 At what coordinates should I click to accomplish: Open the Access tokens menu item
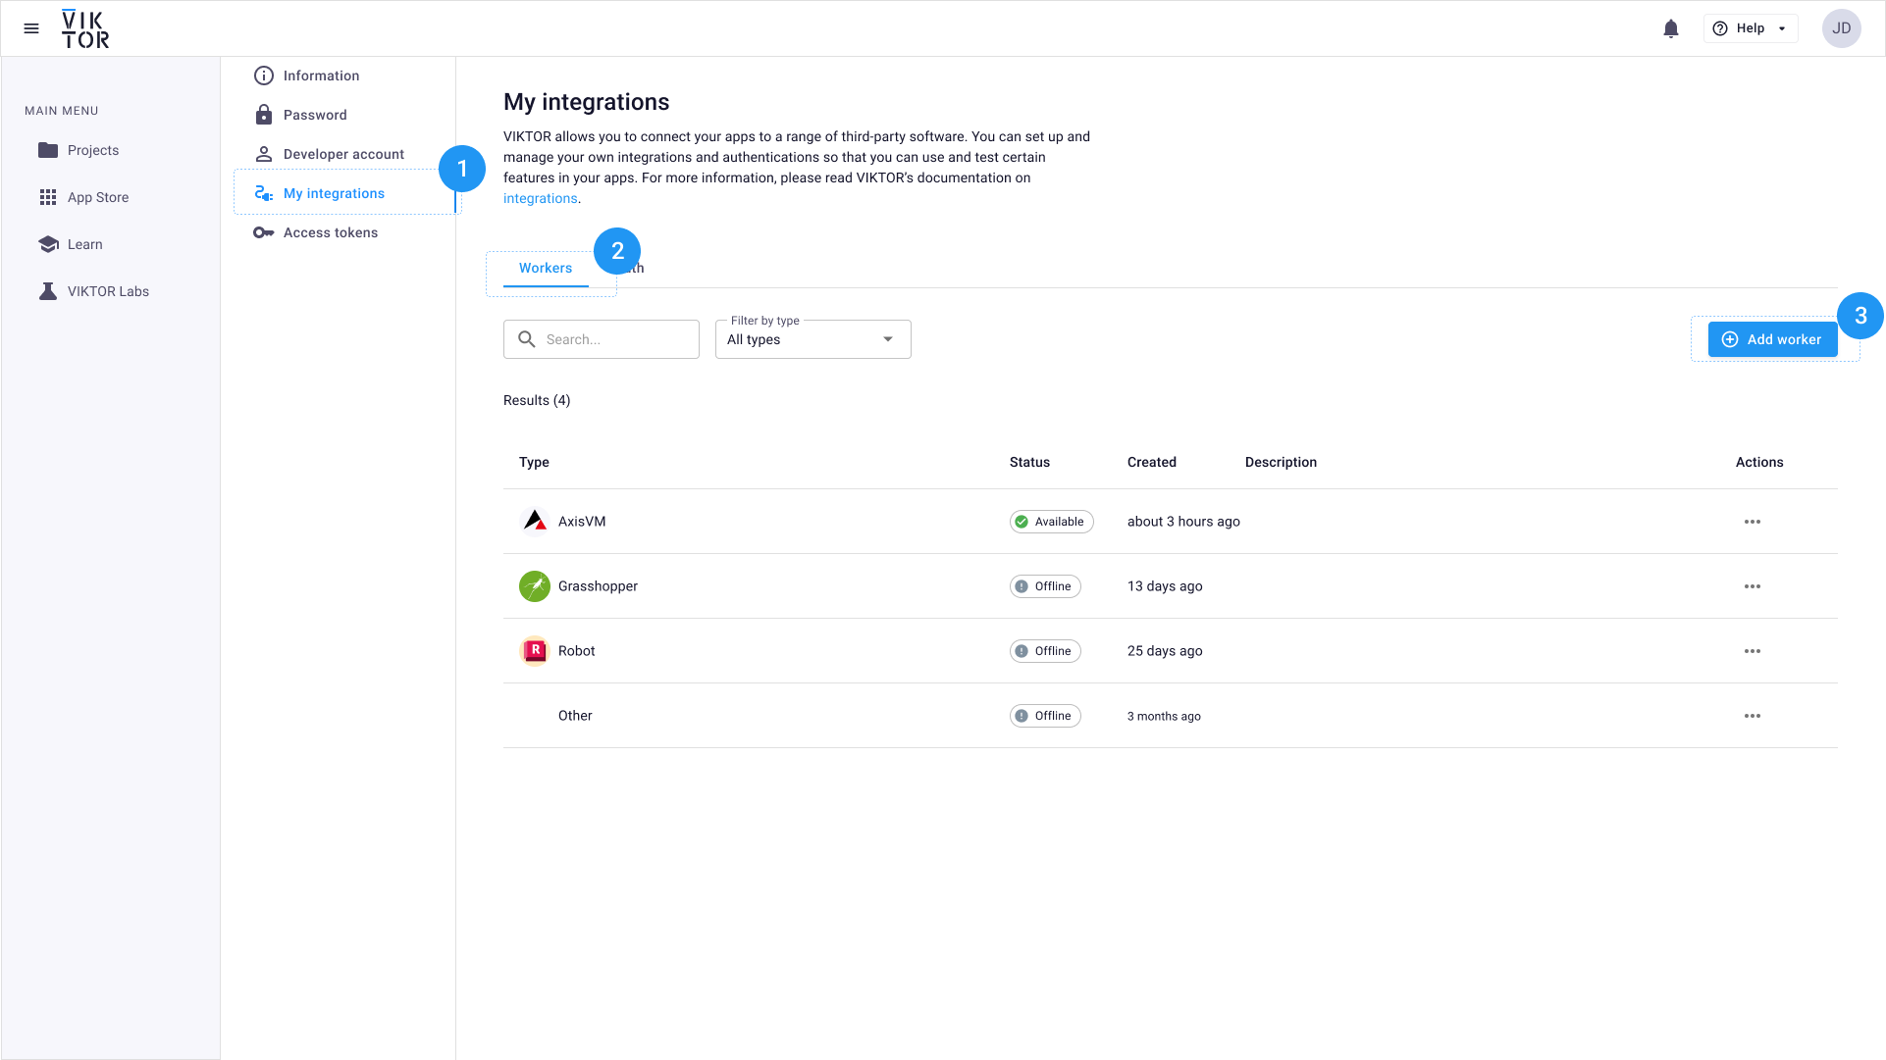pyautogui.click(x=330, y=232)
